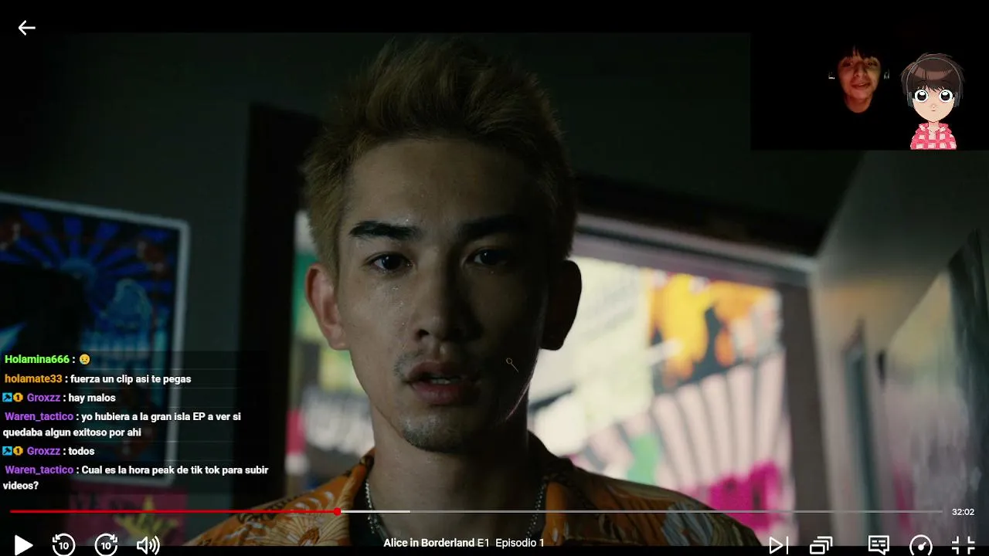Open the playback speed control

921,545
